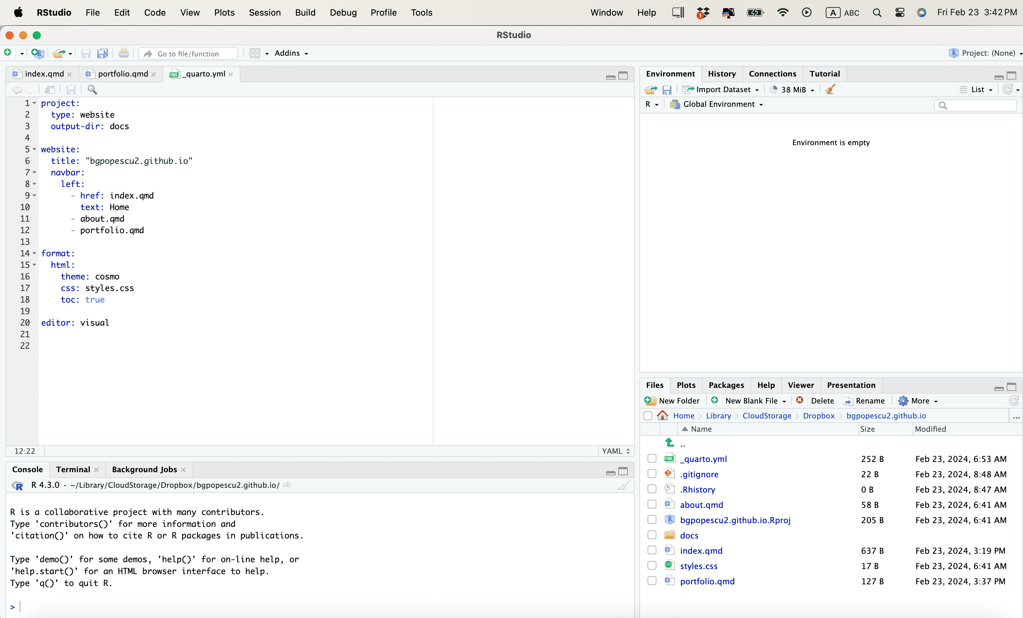
Task: Click the Load workspace icon in Environment pane
Action: pyautogui.click(x=650, y=90)
